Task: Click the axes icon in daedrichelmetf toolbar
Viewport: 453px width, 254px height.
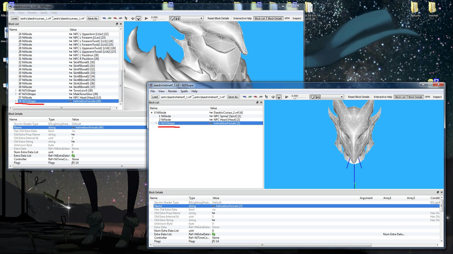Action: (273, 97)
